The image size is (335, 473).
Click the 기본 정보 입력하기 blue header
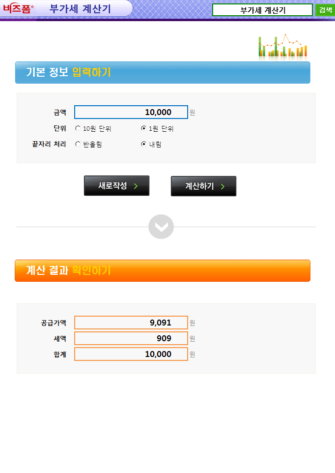tap(163, 73)
